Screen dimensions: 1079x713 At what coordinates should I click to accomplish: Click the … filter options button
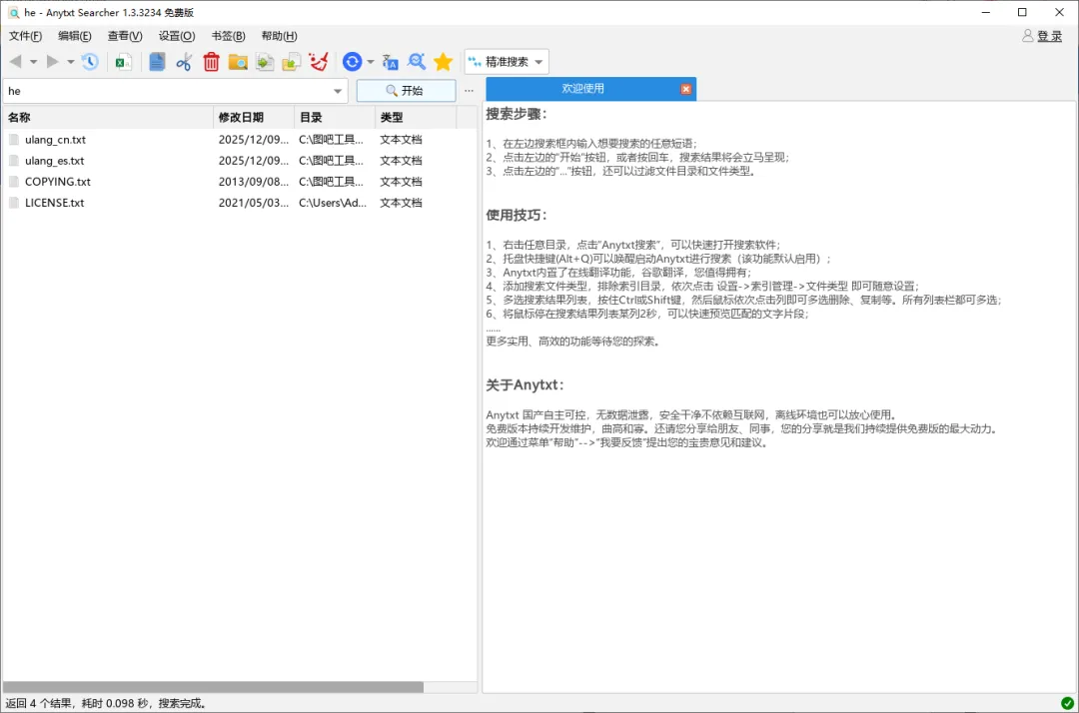(x=469, y=91)
